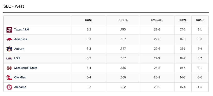Click the Texas A&M team logo

[9, 30]
